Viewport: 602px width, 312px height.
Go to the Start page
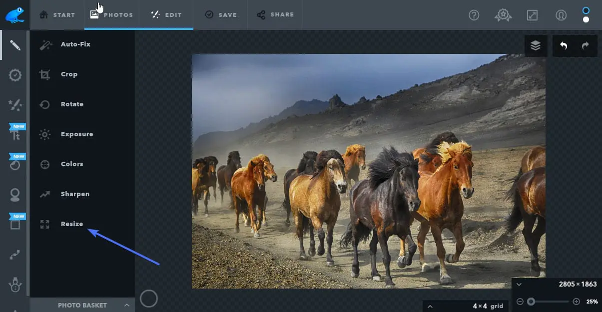point(57,15)
